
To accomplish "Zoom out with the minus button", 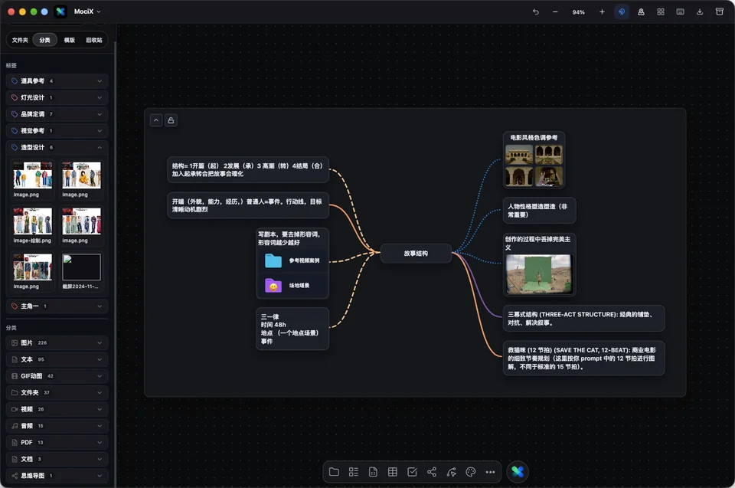I will click(x=555, y=11).
